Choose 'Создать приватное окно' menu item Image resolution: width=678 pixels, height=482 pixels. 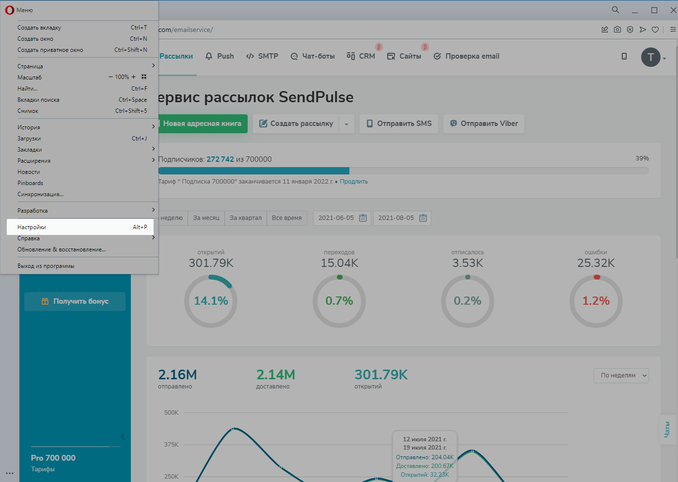(50, 50)
